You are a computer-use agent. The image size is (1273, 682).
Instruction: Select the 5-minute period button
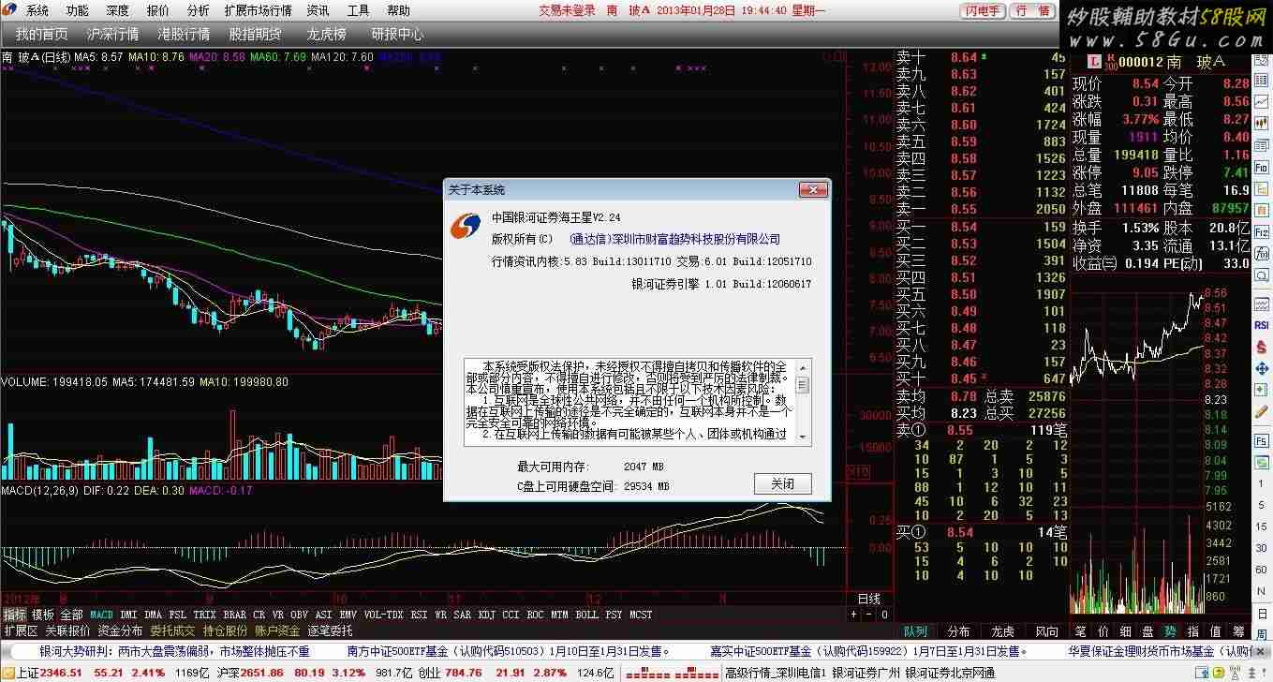1261,505
